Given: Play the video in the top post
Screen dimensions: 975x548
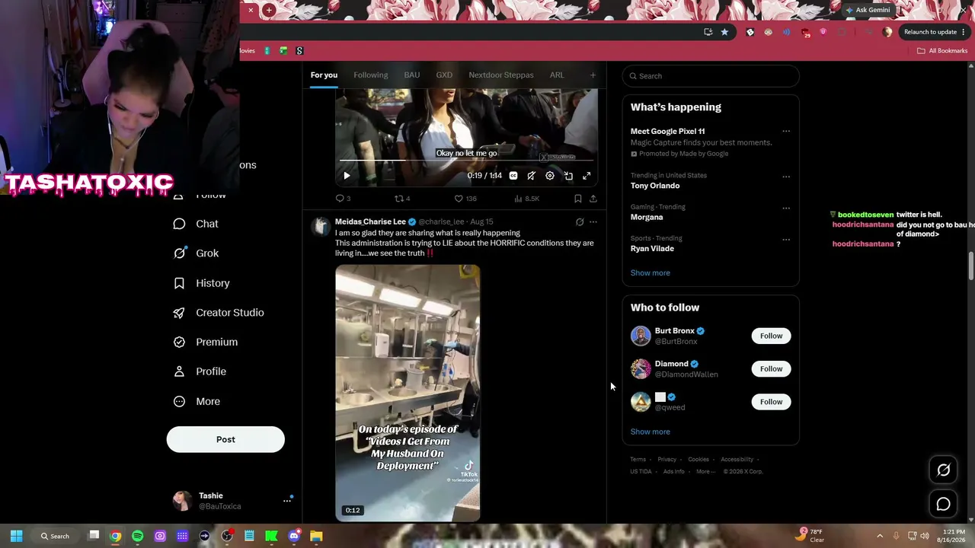Looking at the screenshot, I should (x=347, y=176).
